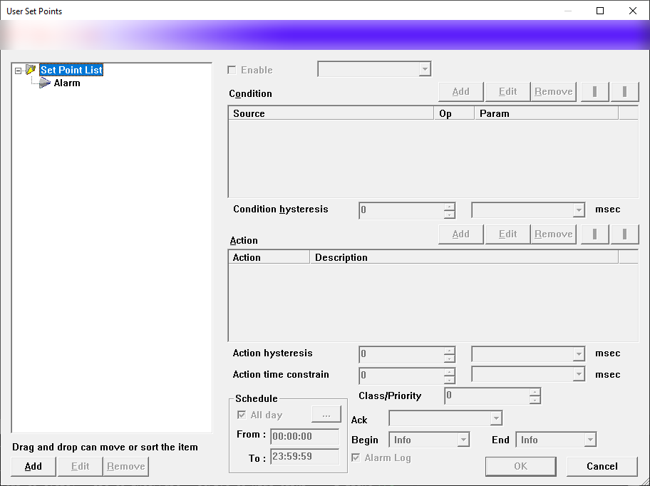This screenshot has width=650, height=486.
Task: Click the Action time constrain value field
Action: (401, 376)
